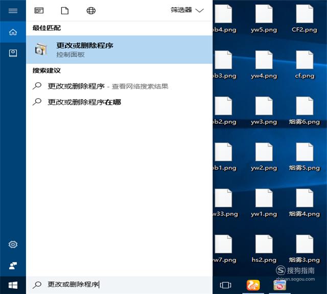Select desktop file yw5.png
The height and width of the screenshot is (294, 327).
click(264, 19)
